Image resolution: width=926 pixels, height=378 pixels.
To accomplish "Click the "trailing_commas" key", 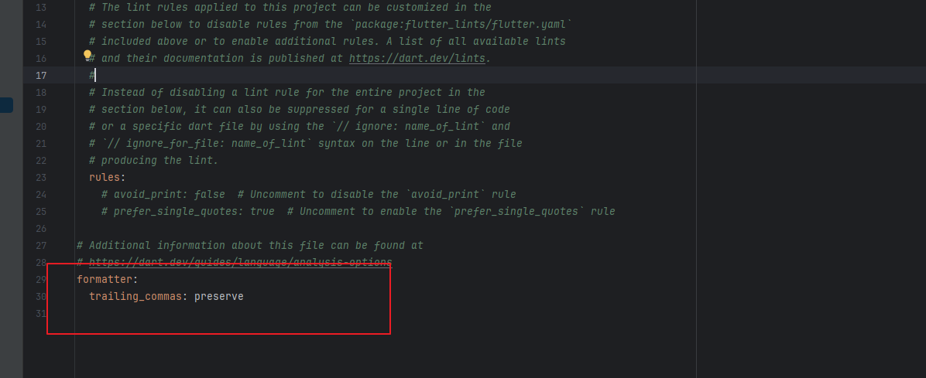I will [135, 296].
